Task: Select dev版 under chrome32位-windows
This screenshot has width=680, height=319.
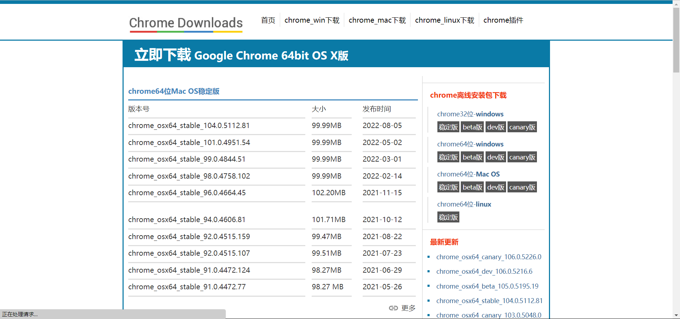Action: 495,127
